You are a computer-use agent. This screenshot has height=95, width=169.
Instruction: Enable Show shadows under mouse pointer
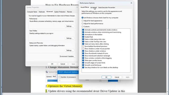pos(83,49)
